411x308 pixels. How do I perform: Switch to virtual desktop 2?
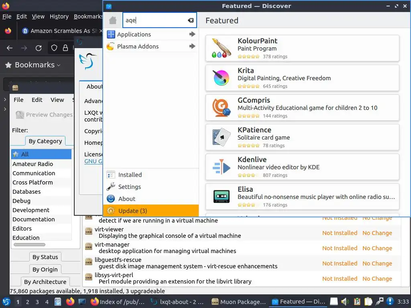pos(28,302)
